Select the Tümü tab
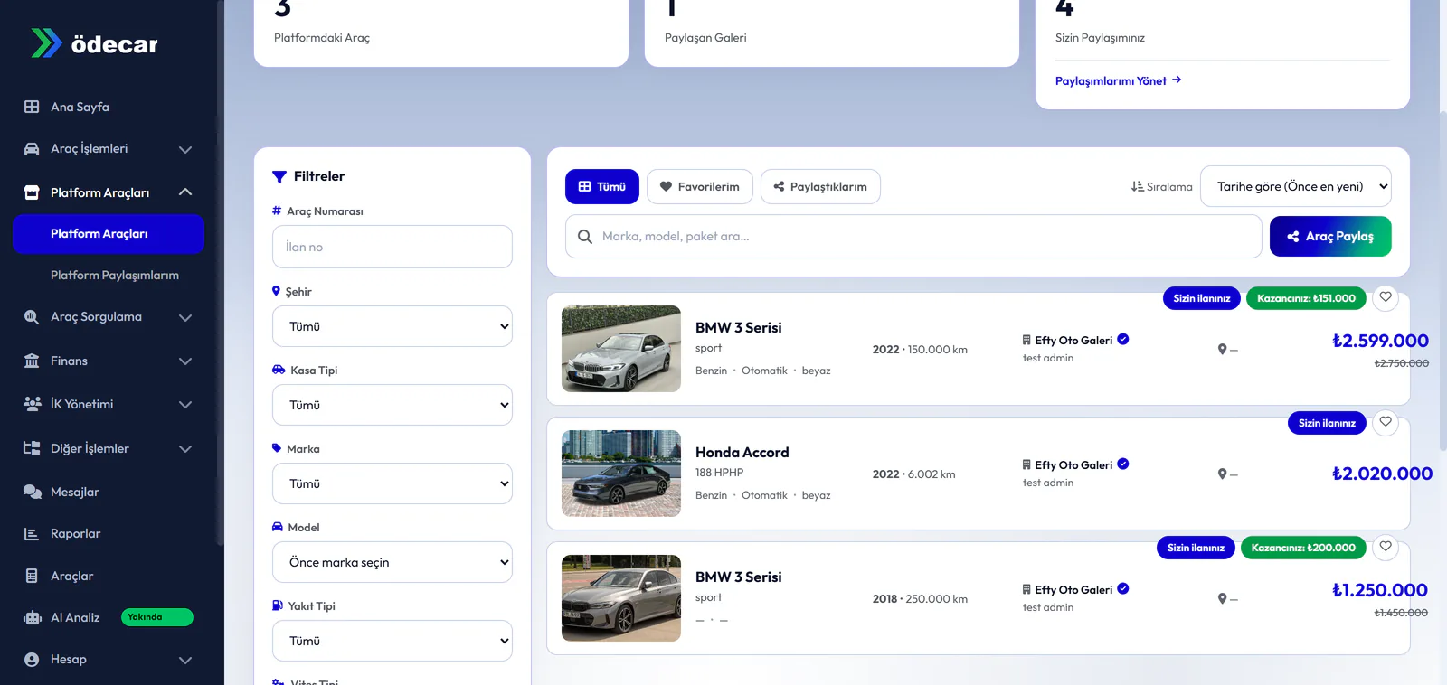 [602, 187]
